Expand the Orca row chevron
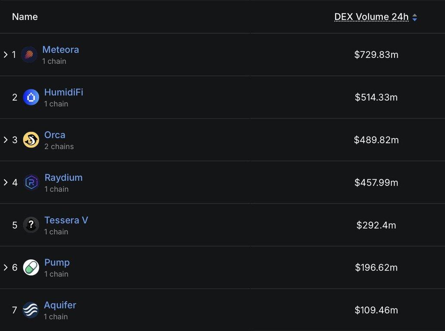Image resolution: width=445 pixels, height=331 pixels. click(6, 140)
